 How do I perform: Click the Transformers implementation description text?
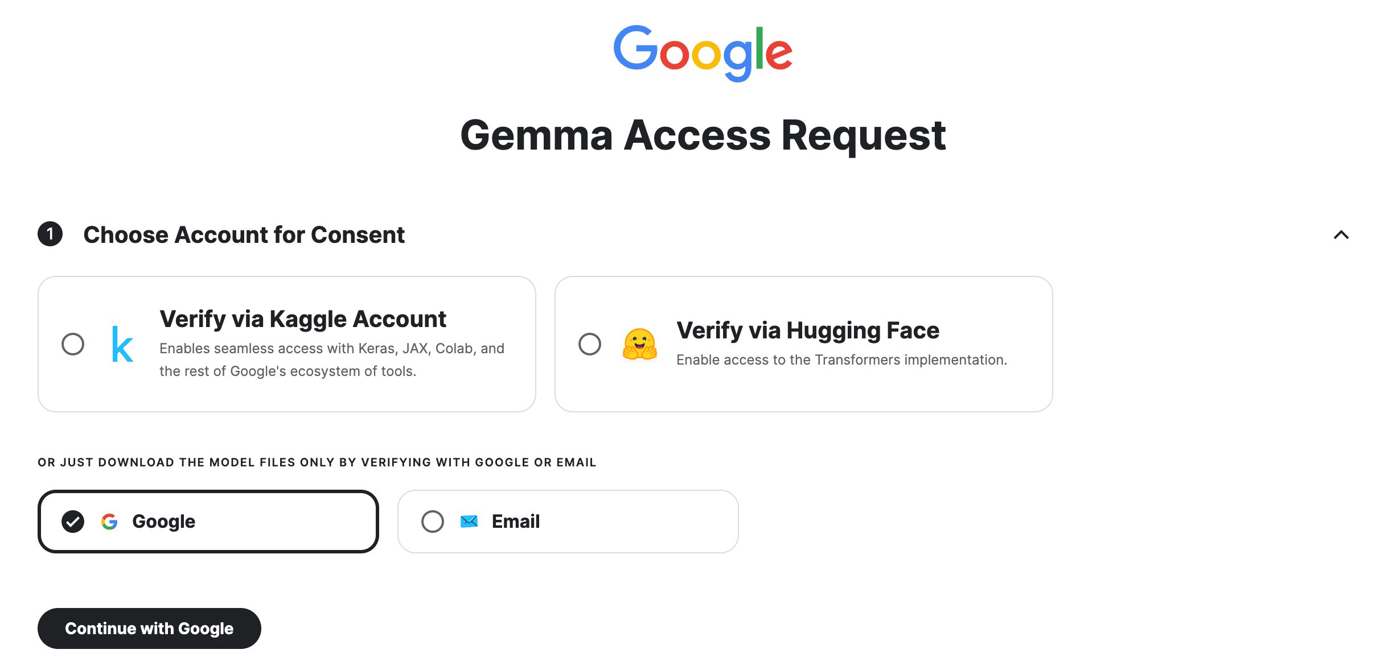[x=841, y=360]
